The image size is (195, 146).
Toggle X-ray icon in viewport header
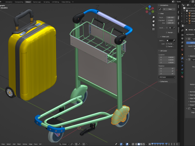click(133, 144)
